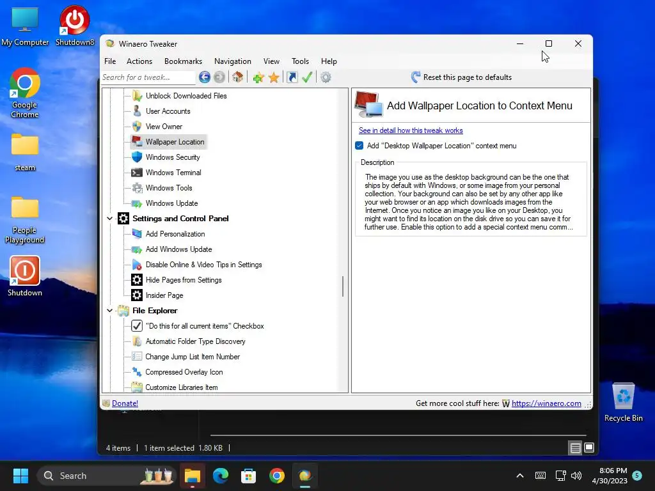Click the shortcut arrow toolbar icon
This screenshot has height=491, width=655.
[292, 77]
